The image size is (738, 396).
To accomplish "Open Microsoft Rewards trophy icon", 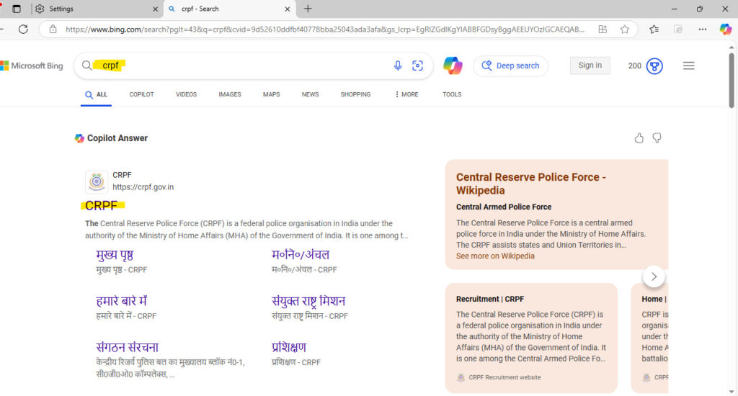I will click(654, 66).
